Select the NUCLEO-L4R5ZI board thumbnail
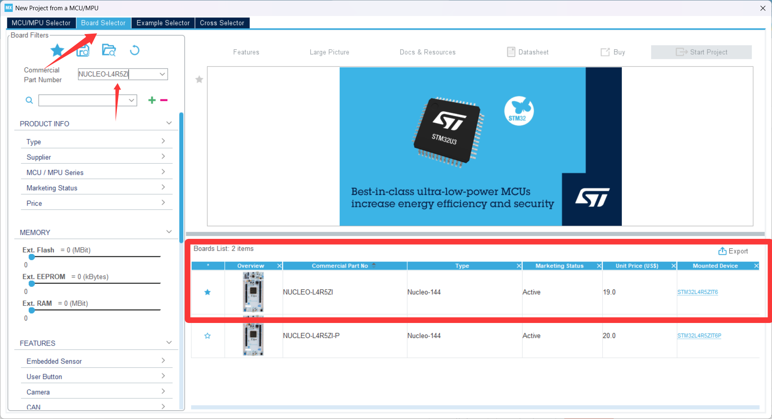This screenshot has height=419, width=772. click(253, 292)
